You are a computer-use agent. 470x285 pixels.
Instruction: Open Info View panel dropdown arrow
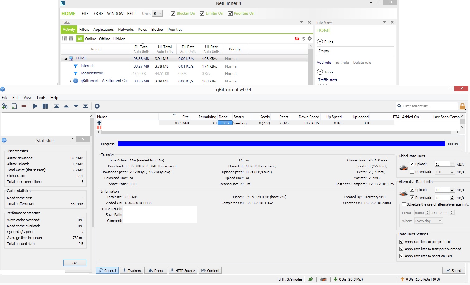[x=384, y=22]
